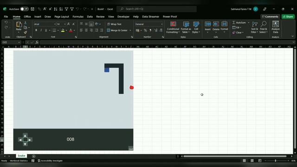
Task: Open the Clear dropdown
Action: click(238, 32)
